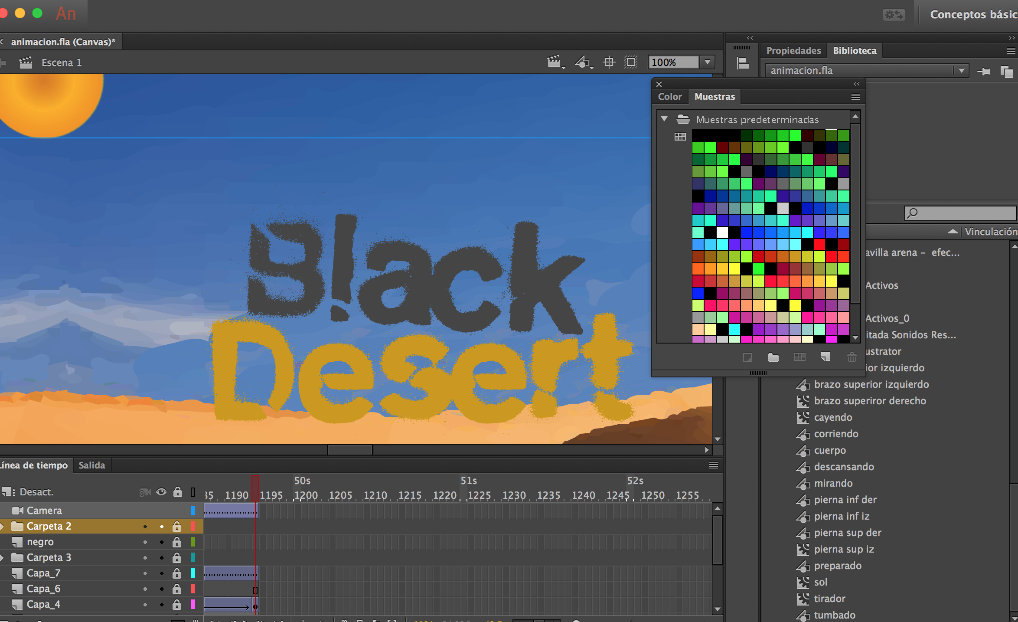Select the Muestras tab
The width and height of the screenshot is (1018, 622).
click(x=715, y=97)
